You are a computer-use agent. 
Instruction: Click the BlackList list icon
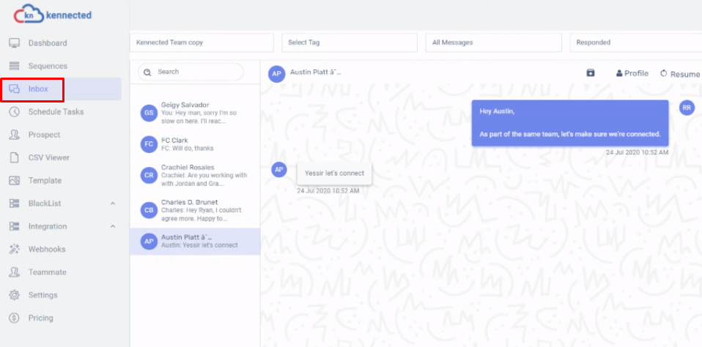pos(15,204)
